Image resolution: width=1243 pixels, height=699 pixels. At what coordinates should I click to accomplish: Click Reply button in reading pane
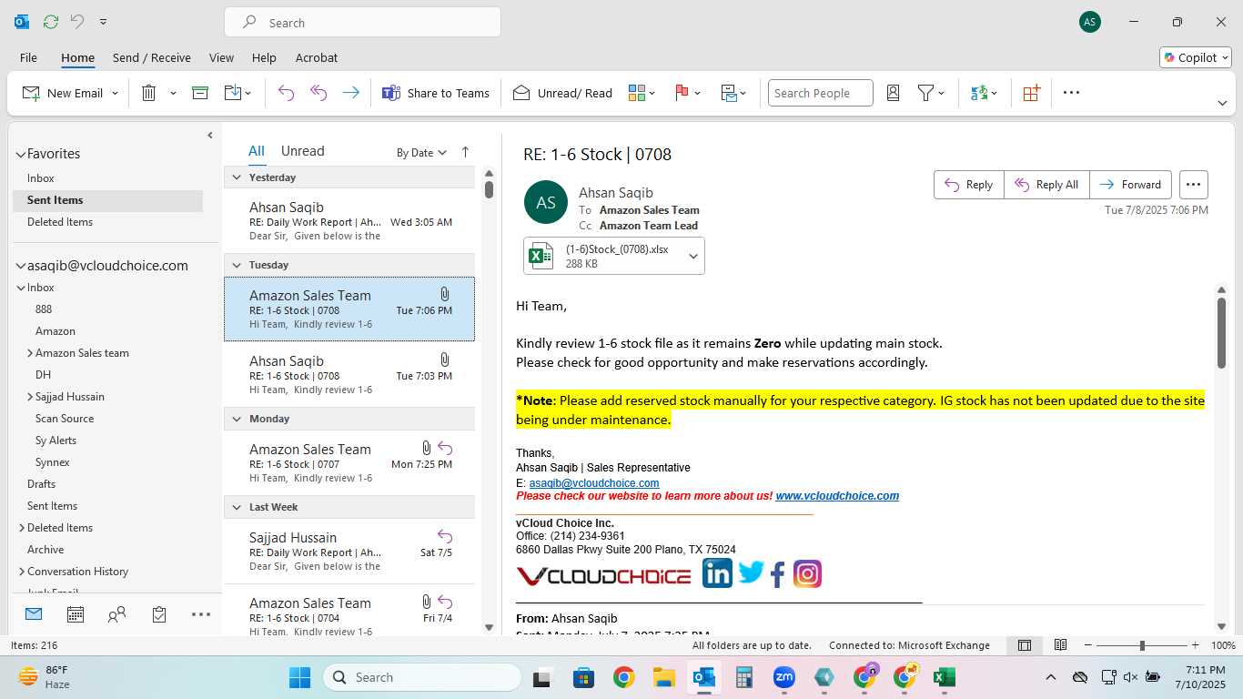pos(969,185)
